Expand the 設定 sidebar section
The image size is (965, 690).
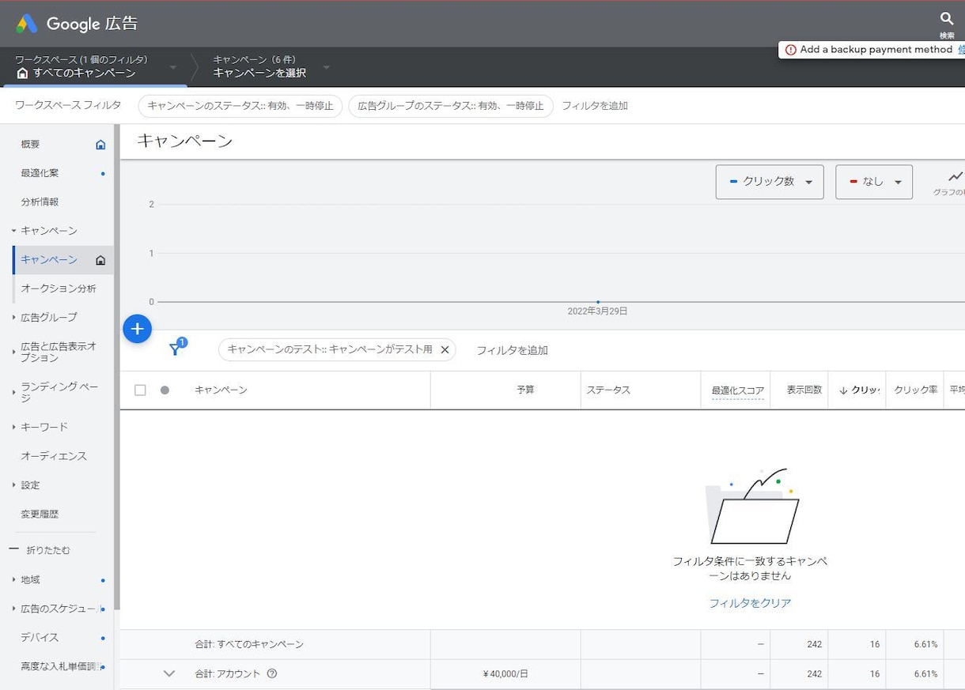(x=13, y=485)
